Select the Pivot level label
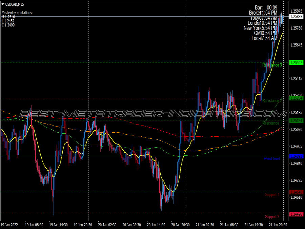 pos(272,159)
